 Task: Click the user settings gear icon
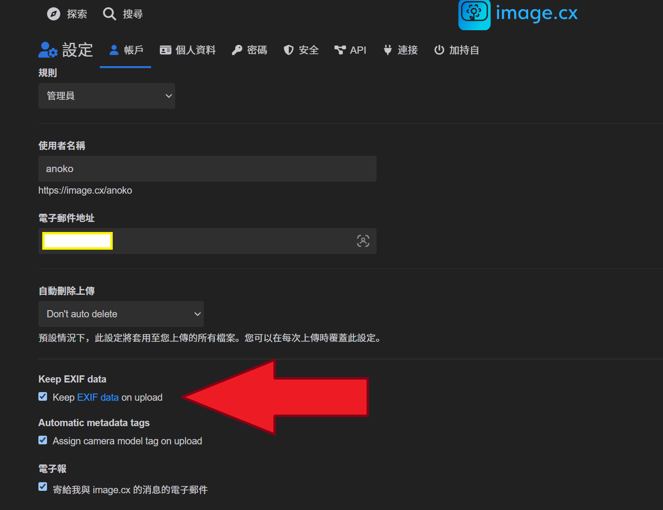(47, 50)
